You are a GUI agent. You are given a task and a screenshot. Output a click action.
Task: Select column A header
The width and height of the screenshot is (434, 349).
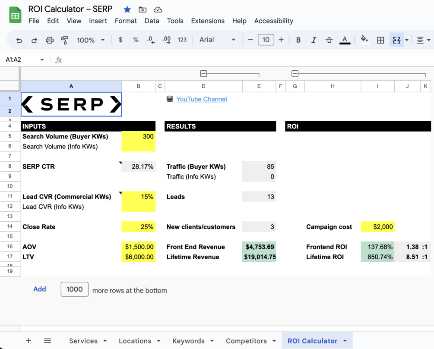click(x=71, y=86)
